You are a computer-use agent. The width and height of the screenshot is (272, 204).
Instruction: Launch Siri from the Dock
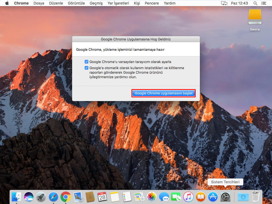pos(29,197)
